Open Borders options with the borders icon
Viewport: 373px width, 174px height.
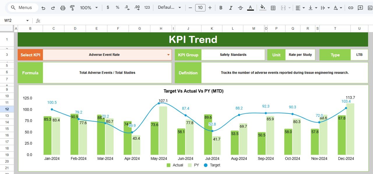coord(273,8)
